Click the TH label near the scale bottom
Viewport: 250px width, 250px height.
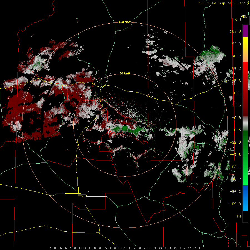239,216
